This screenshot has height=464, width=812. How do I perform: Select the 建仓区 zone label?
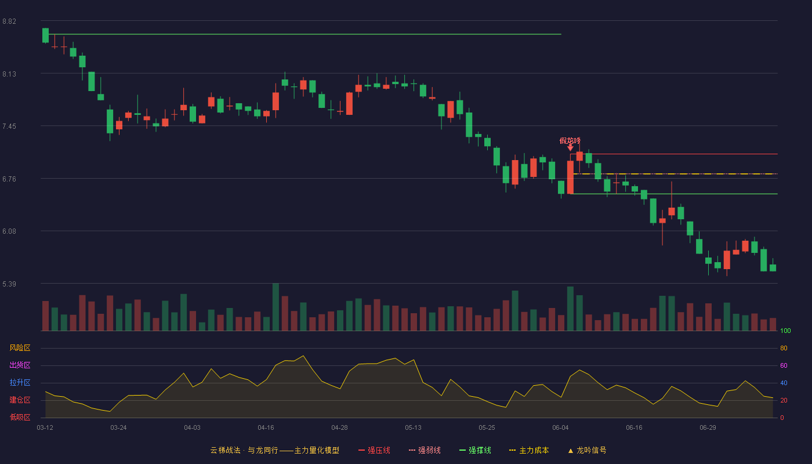coord(20,400)
